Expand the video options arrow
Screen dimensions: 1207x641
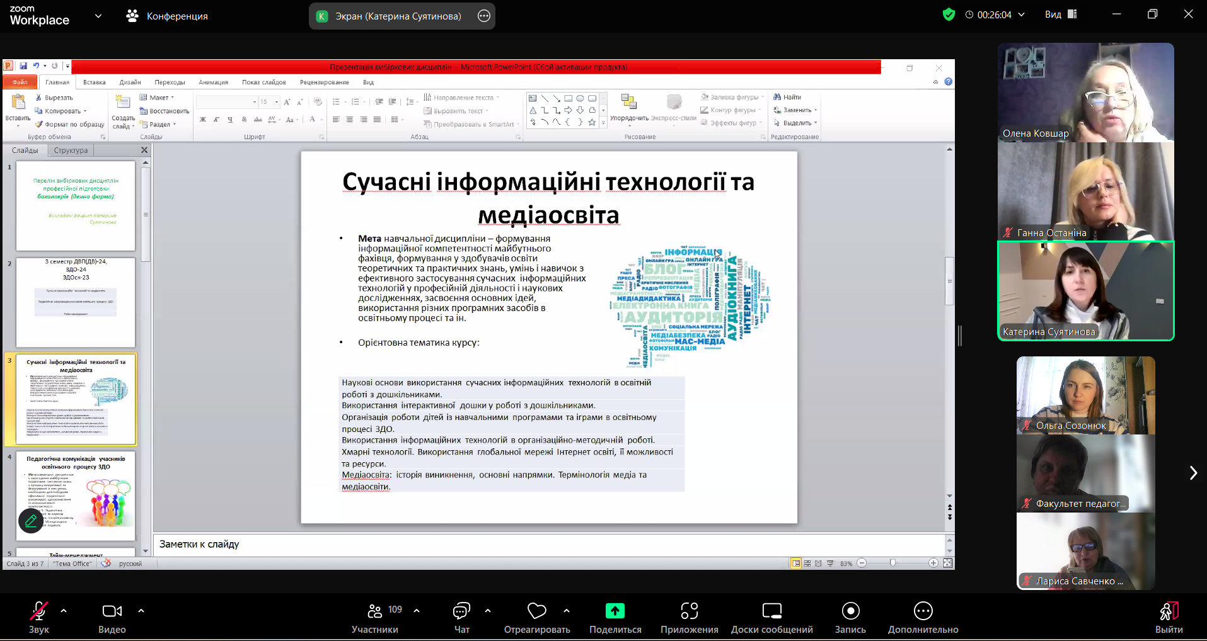(141, 610)
